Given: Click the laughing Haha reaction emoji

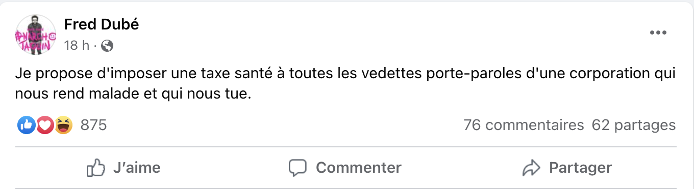Looking at the screenshot, I should click(x=64, y=125).
